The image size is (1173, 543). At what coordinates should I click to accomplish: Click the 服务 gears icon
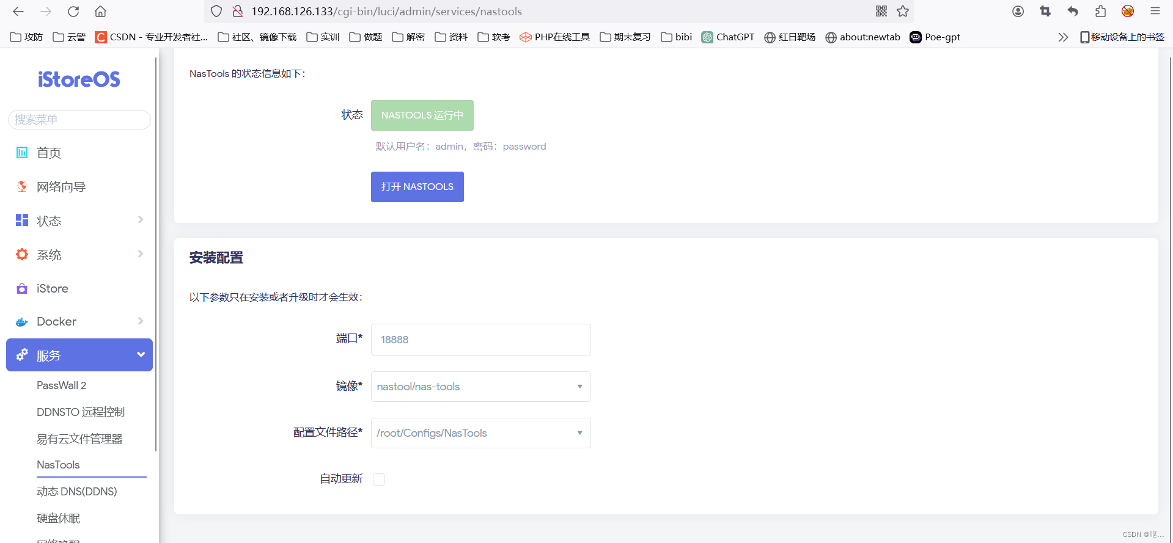click(x=22, y=354)
